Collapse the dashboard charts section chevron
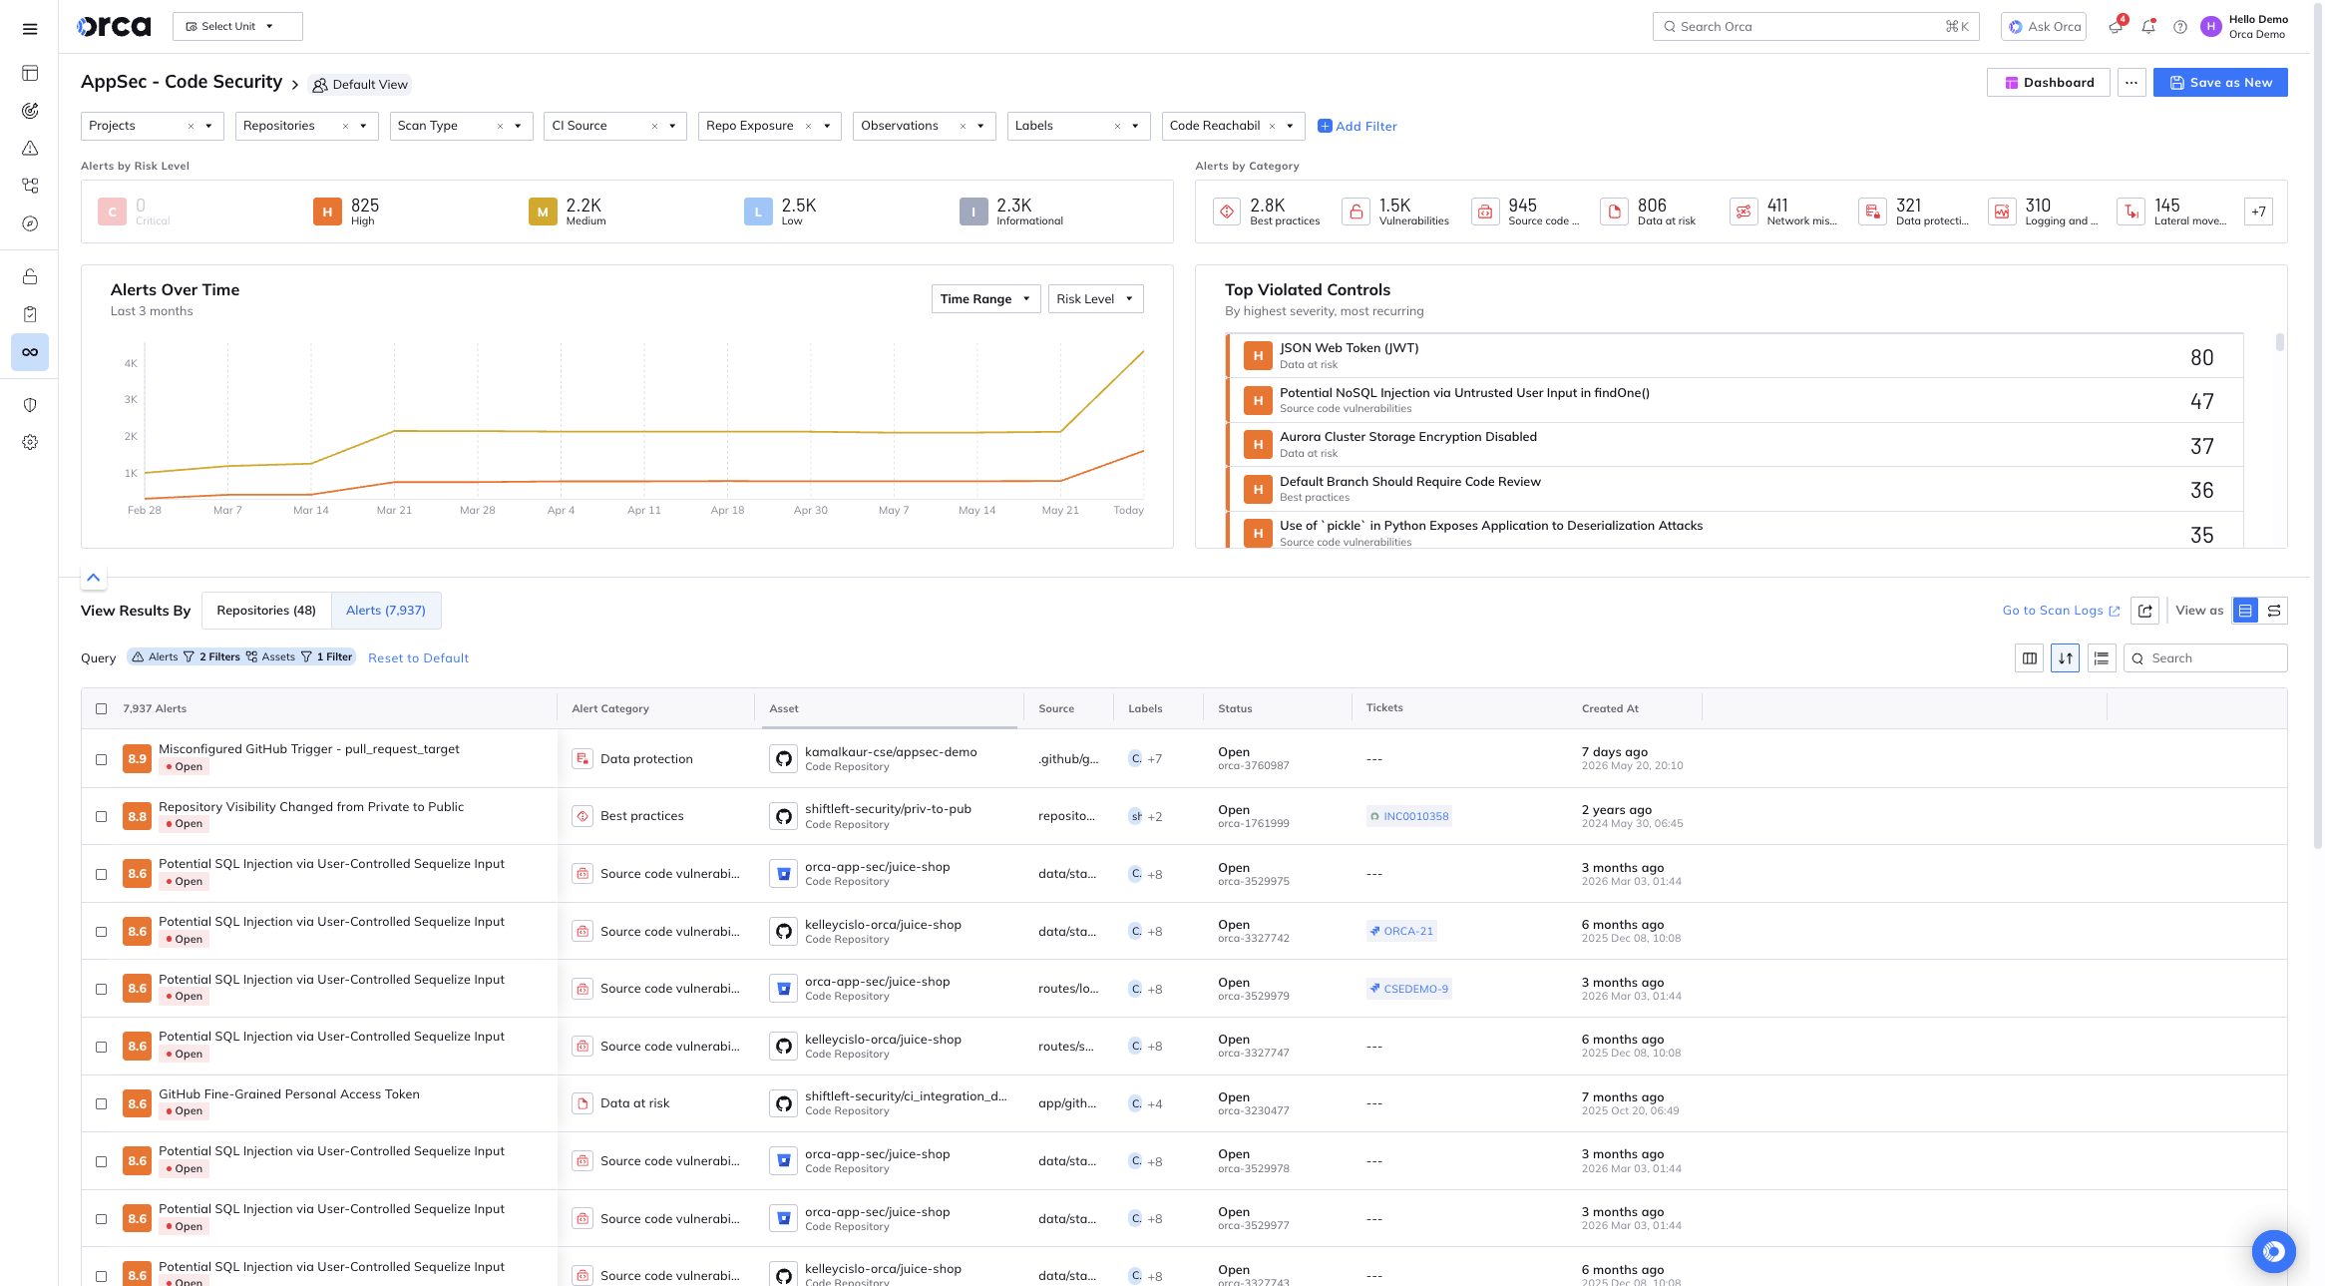The width and height of the screenshot is (2325, 1286). [x=93, y=578]
